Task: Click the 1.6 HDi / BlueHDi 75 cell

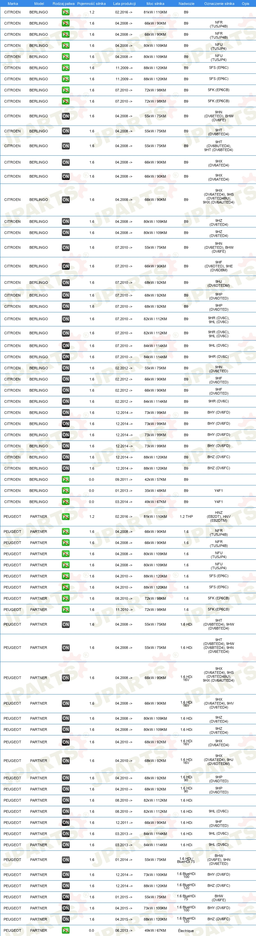Action: [186, 860]
